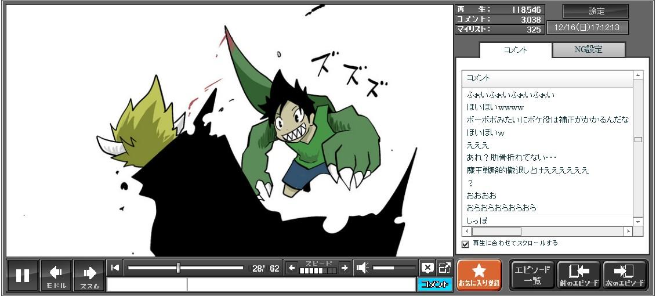Mute the audio speaker icon
Image resolution: width=656 pixels, height=296 pixels.
click(x=363, y=268)
